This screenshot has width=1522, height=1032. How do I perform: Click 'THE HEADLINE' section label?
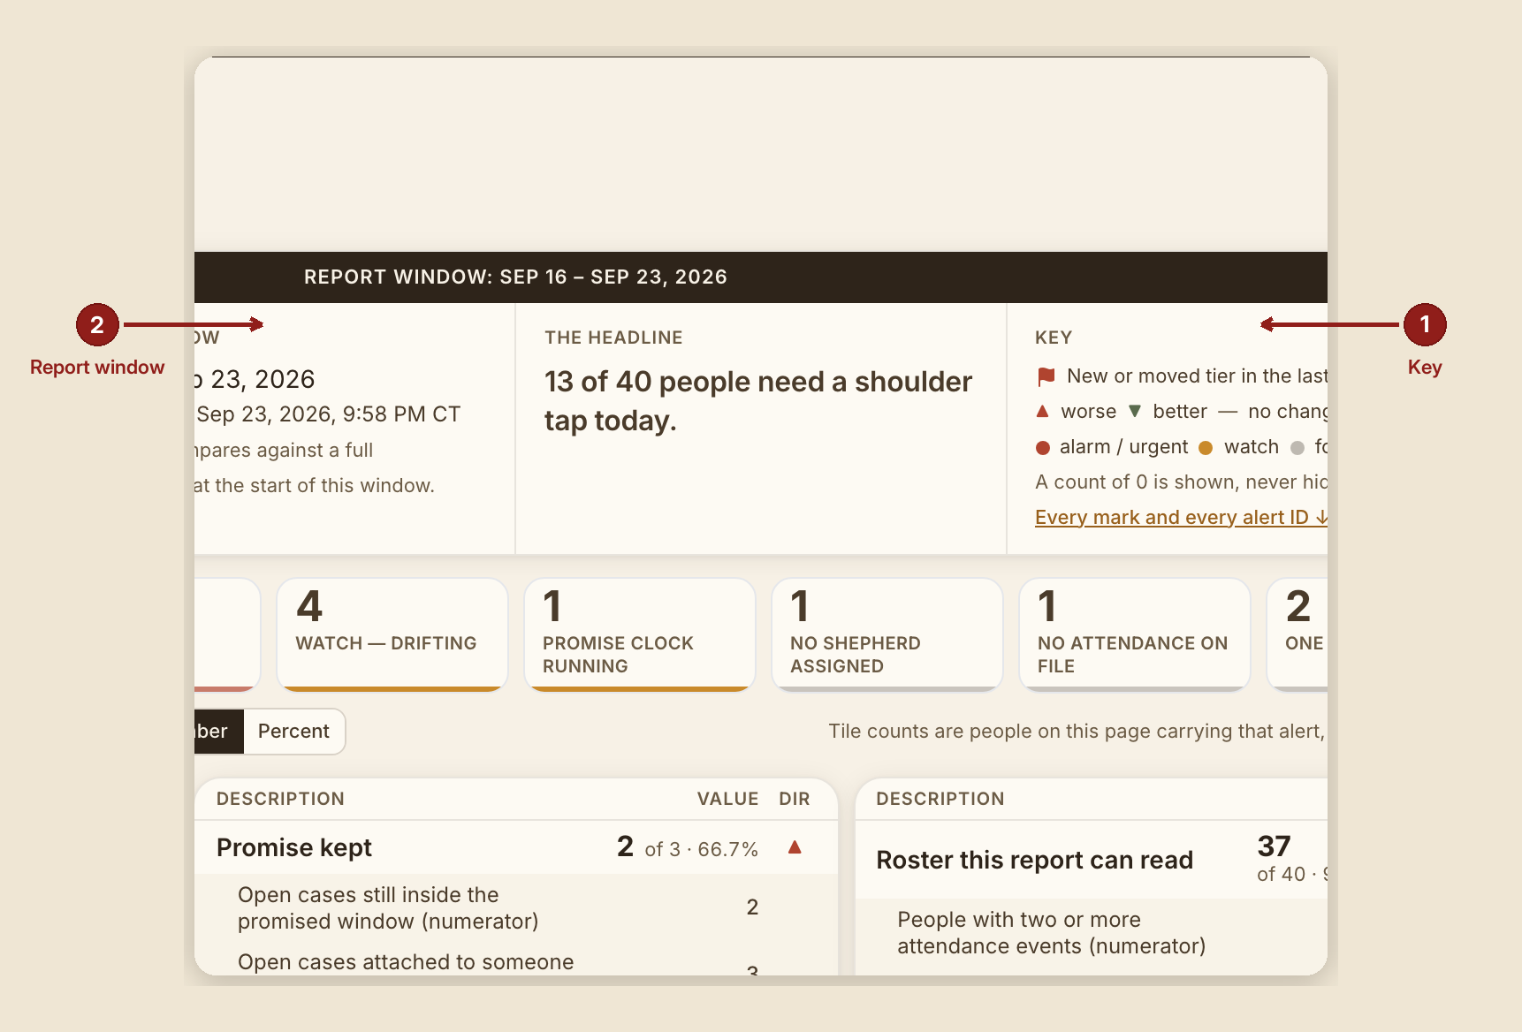click(613, 338)
